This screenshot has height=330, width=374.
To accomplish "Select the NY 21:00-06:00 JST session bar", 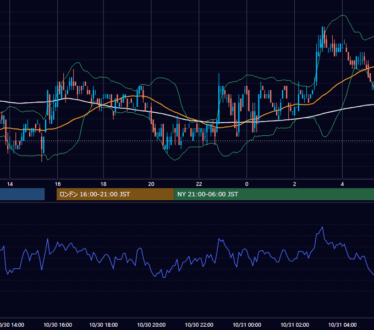I will coord(274,194).
